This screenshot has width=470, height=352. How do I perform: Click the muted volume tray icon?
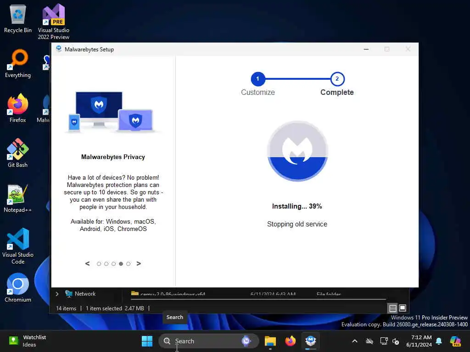(396, 341)
